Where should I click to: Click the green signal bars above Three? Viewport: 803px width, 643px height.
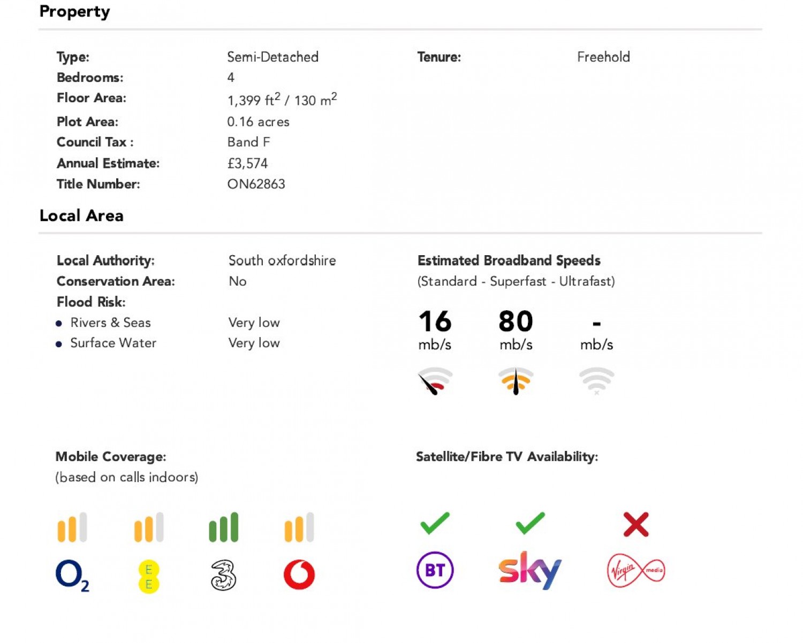(x=223, y=527)
